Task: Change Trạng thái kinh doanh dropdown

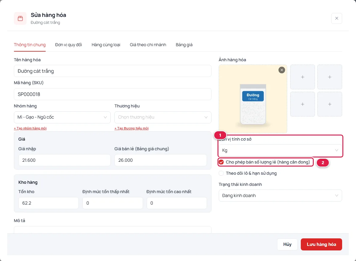Action: coord(280,196)
